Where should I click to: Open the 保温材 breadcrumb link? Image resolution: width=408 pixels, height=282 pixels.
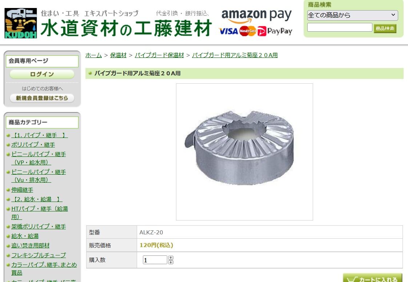118,55
